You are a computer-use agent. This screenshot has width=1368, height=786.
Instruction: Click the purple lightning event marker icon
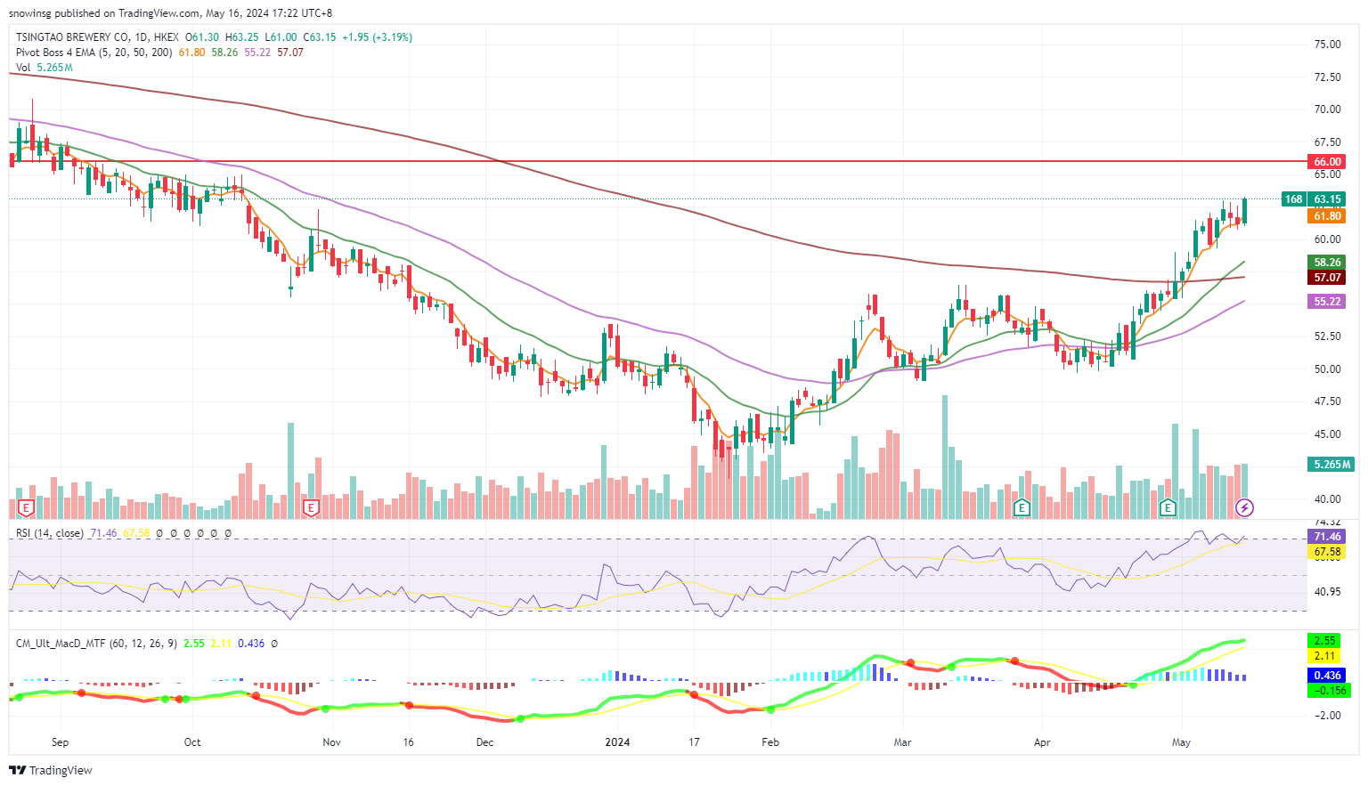click(x=1245, y=508)
